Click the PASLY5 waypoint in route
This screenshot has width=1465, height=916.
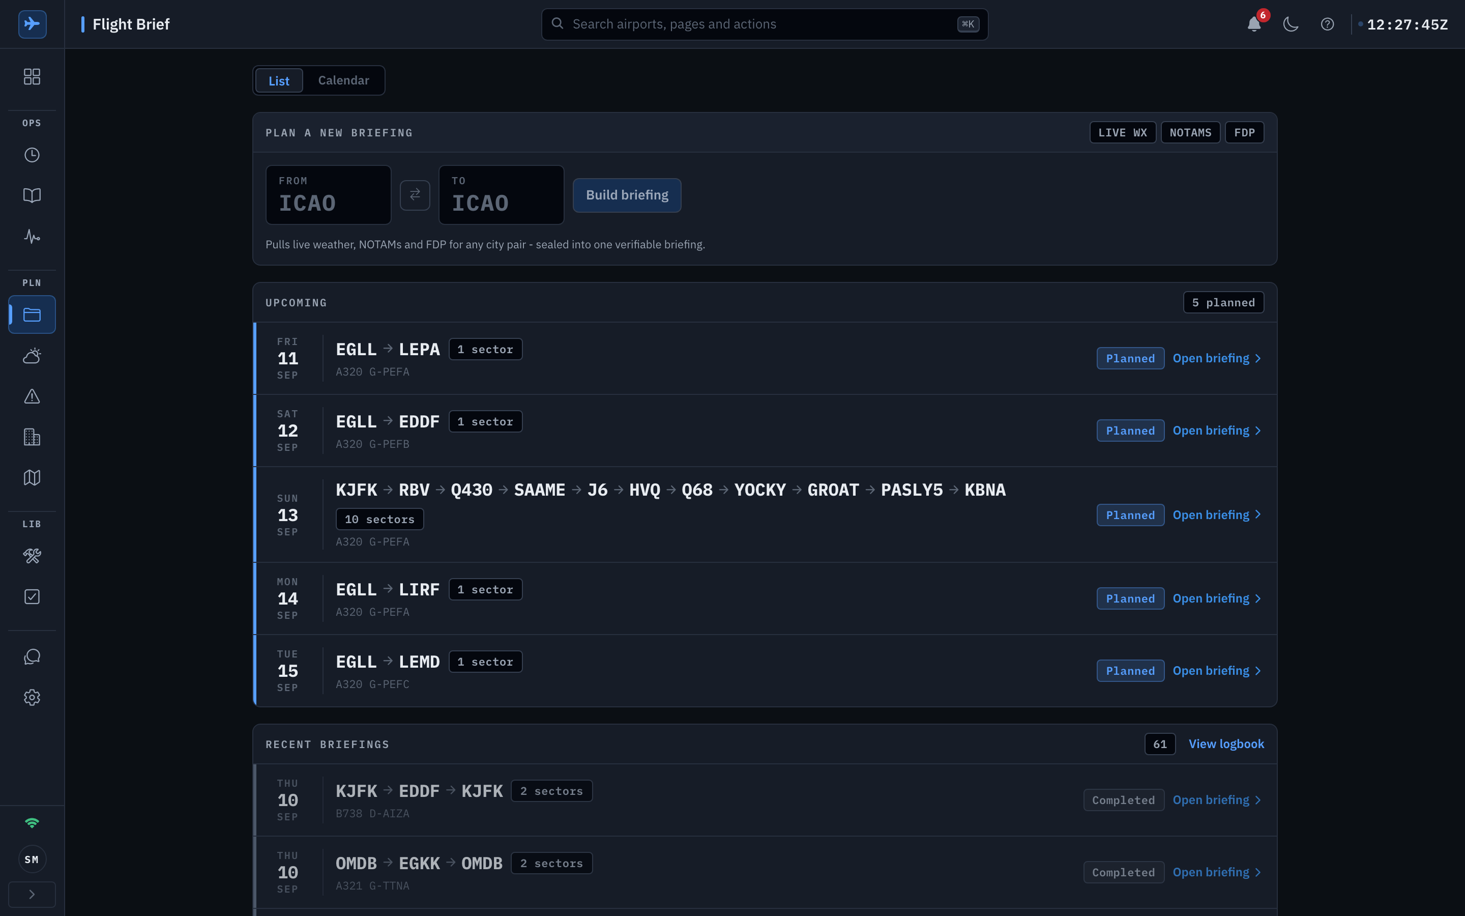912,490
